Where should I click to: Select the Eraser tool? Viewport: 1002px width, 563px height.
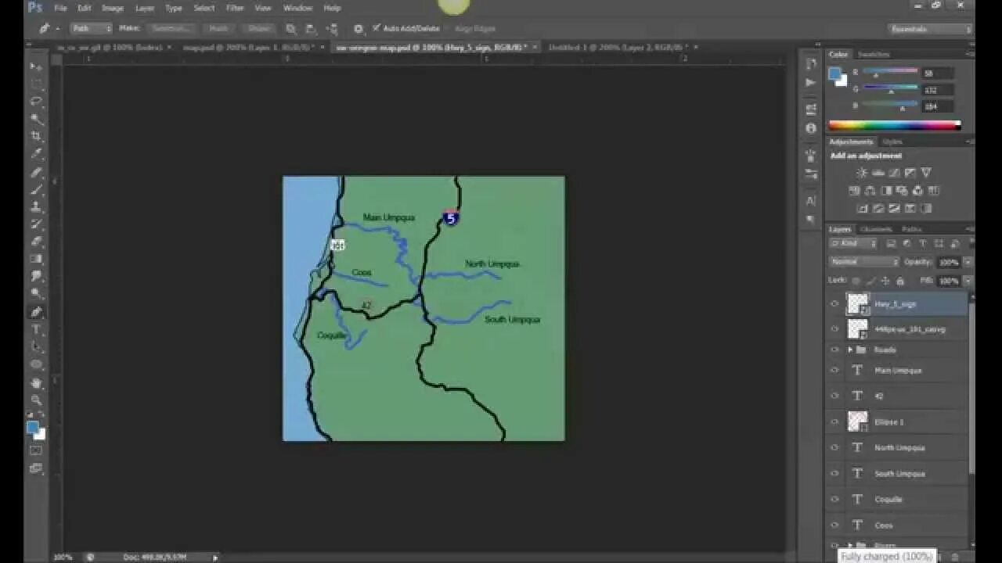(x=36, y=242)
